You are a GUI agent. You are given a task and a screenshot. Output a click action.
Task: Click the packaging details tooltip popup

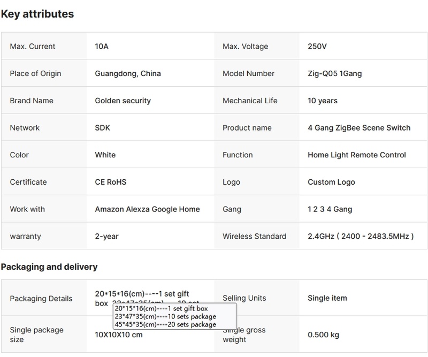[x=174, y=316]
